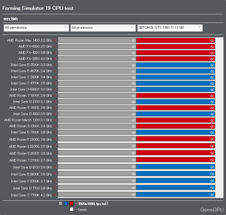
Task: Click the Intel Core i3 8100 label
Action: pos(32,167)
